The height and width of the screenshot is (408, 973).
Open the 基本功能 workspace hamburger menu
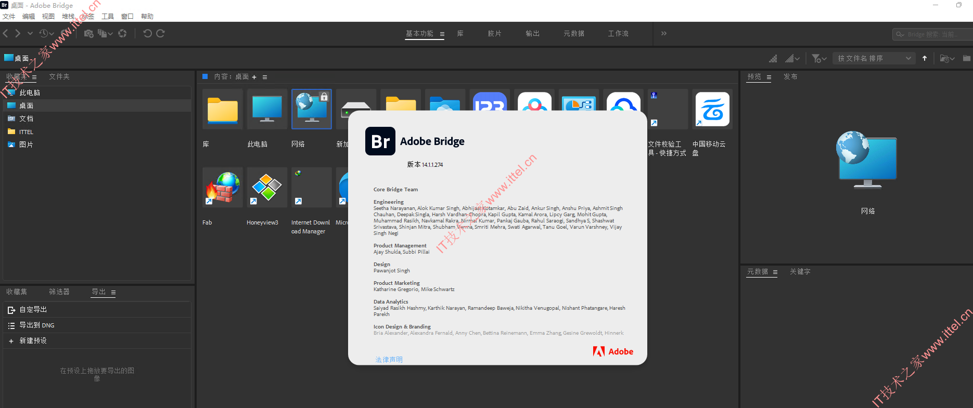442,34
